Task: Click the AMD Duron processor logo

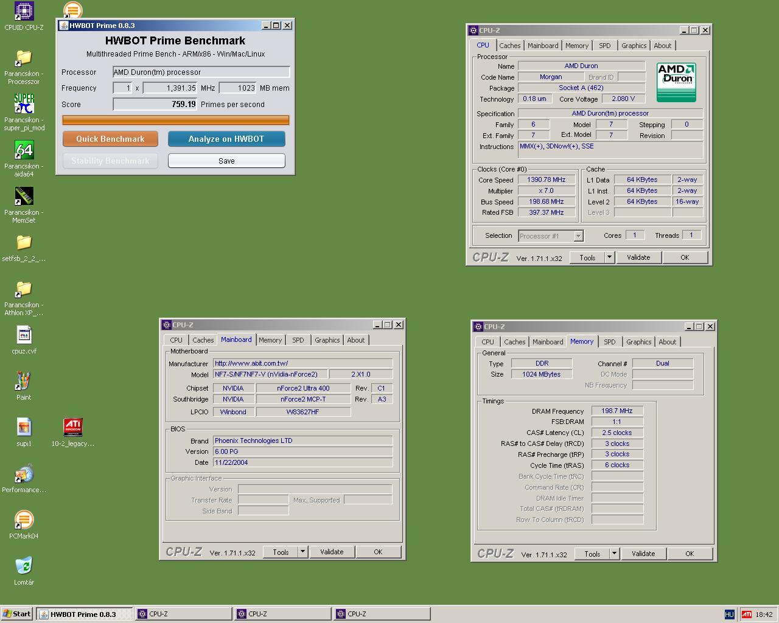Action: pos(676,82)
